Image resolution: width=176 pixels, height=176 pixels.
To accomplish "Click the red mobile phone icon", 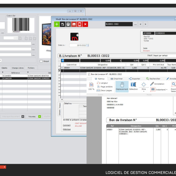I will pos(79,24).
